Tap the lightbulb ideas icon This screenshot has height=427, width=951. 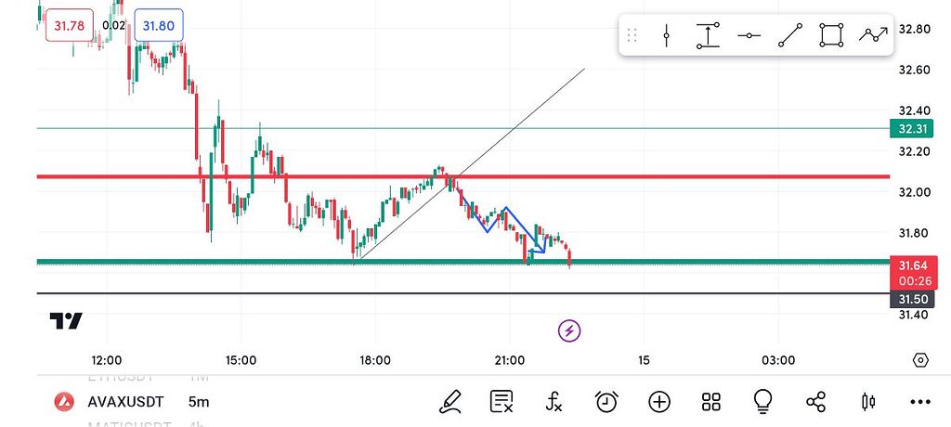tap(763, 402)
